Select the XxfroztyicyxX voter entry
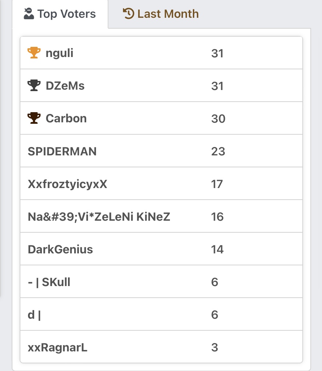This screenshot has width=322, height=371. point(67,184)
